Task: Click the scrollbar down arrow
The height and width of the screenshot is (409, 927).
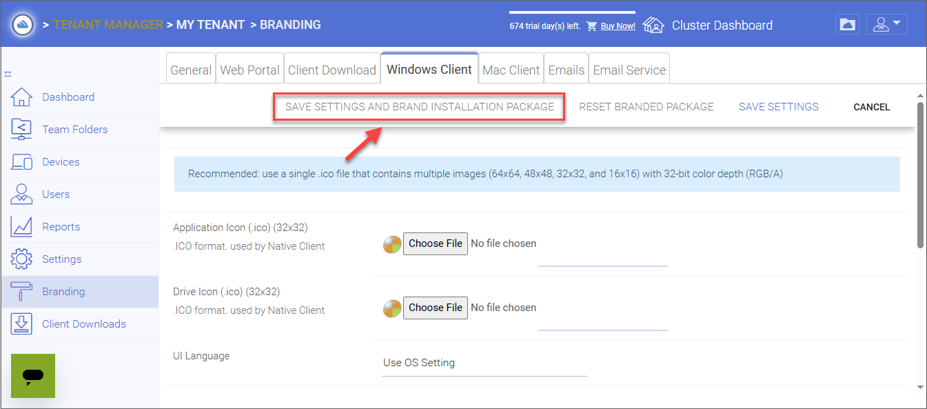Action: tap(921, 388)
